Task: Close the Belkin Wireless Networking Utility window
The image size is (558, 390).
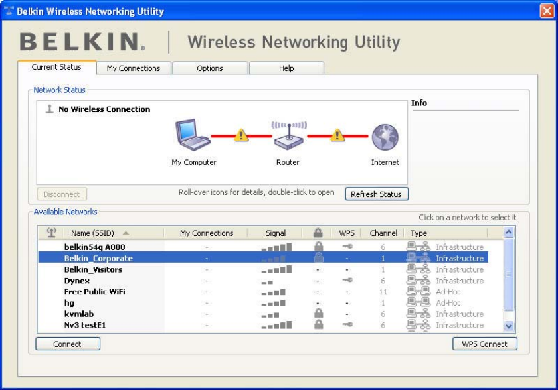Action: click(x=547, y=11)
